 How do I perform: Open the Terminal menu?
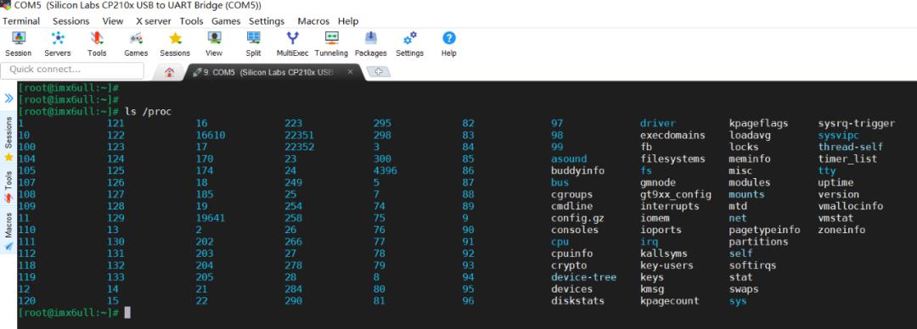[21, 21]
